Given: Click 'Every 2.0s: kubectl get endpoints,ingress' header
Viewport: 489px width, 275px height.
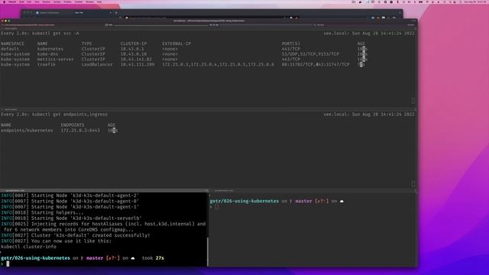Looking at the screenshot, I should click(54, 115).
